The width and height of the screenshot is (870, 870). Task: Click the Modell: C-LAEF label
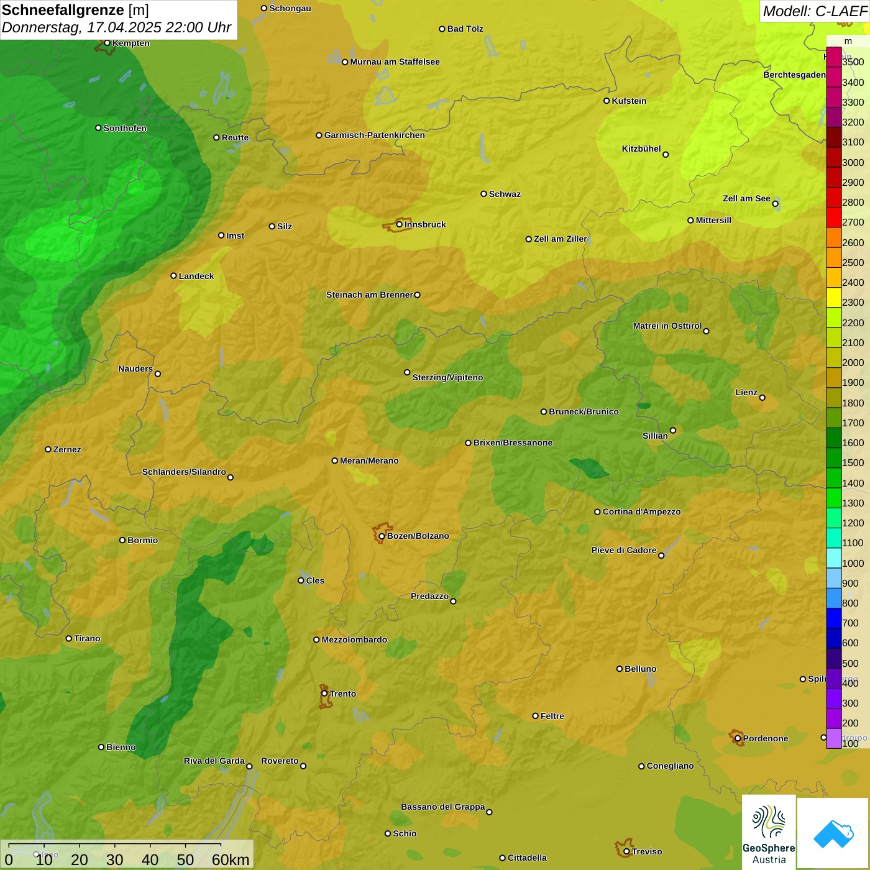815,11
